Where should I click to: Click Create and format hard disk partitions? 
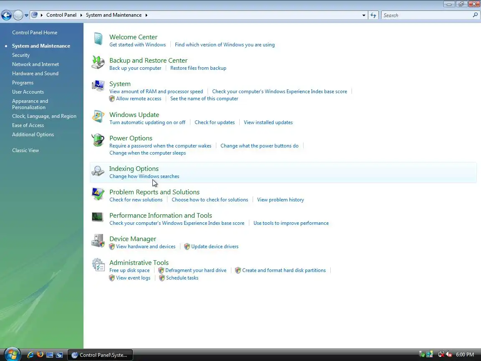[284, 270]
